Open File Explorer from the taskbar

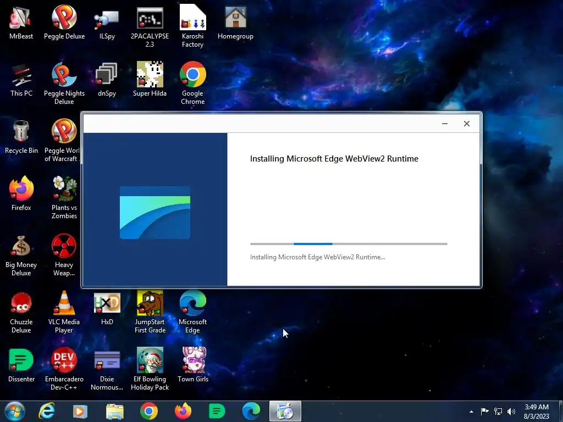pos(114,411)
